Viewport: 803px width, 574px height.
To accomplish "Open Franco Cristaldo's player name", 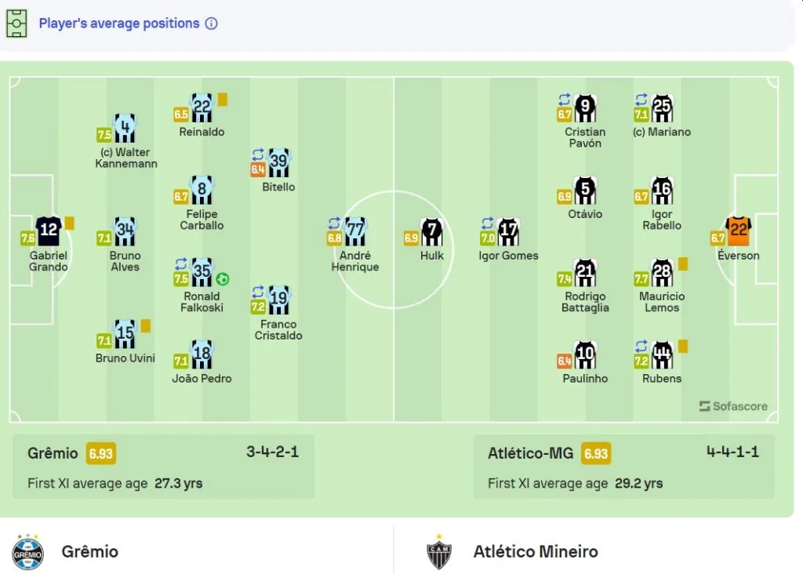I will pos(278,329).
